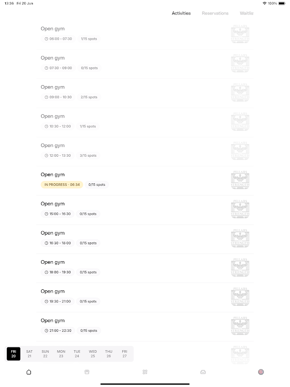
Task: Switch to the Reservations tab
Action: (x=215, y=13)
